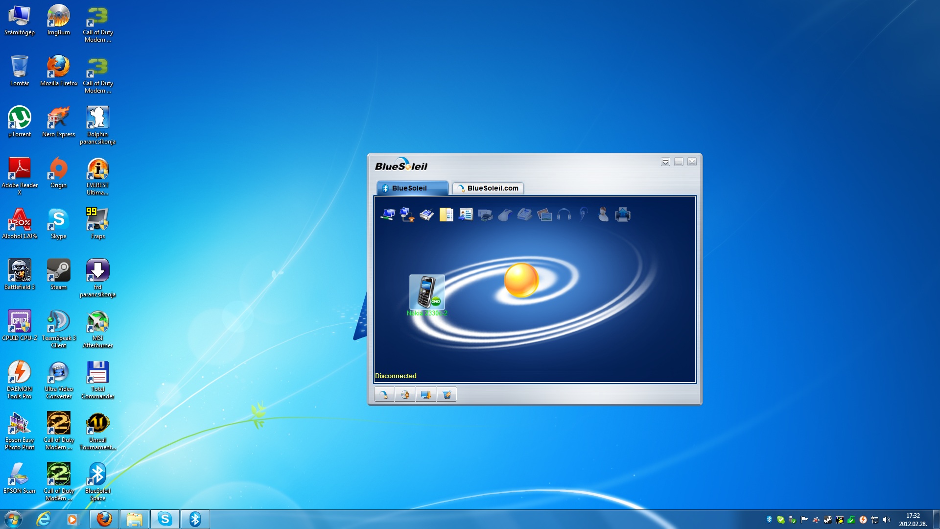Click the Steam icon in system tray
The height and width of the screenshot is (529, 940).
[x=827, y=520]
